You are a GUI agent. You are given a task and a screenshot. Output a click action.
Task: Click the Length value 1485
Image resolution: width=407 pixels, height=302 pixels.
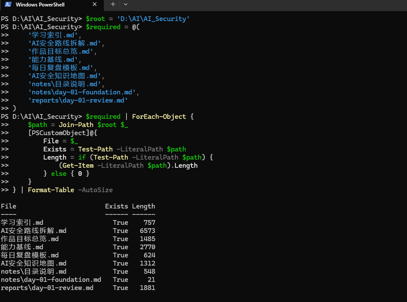click(148, 239)
